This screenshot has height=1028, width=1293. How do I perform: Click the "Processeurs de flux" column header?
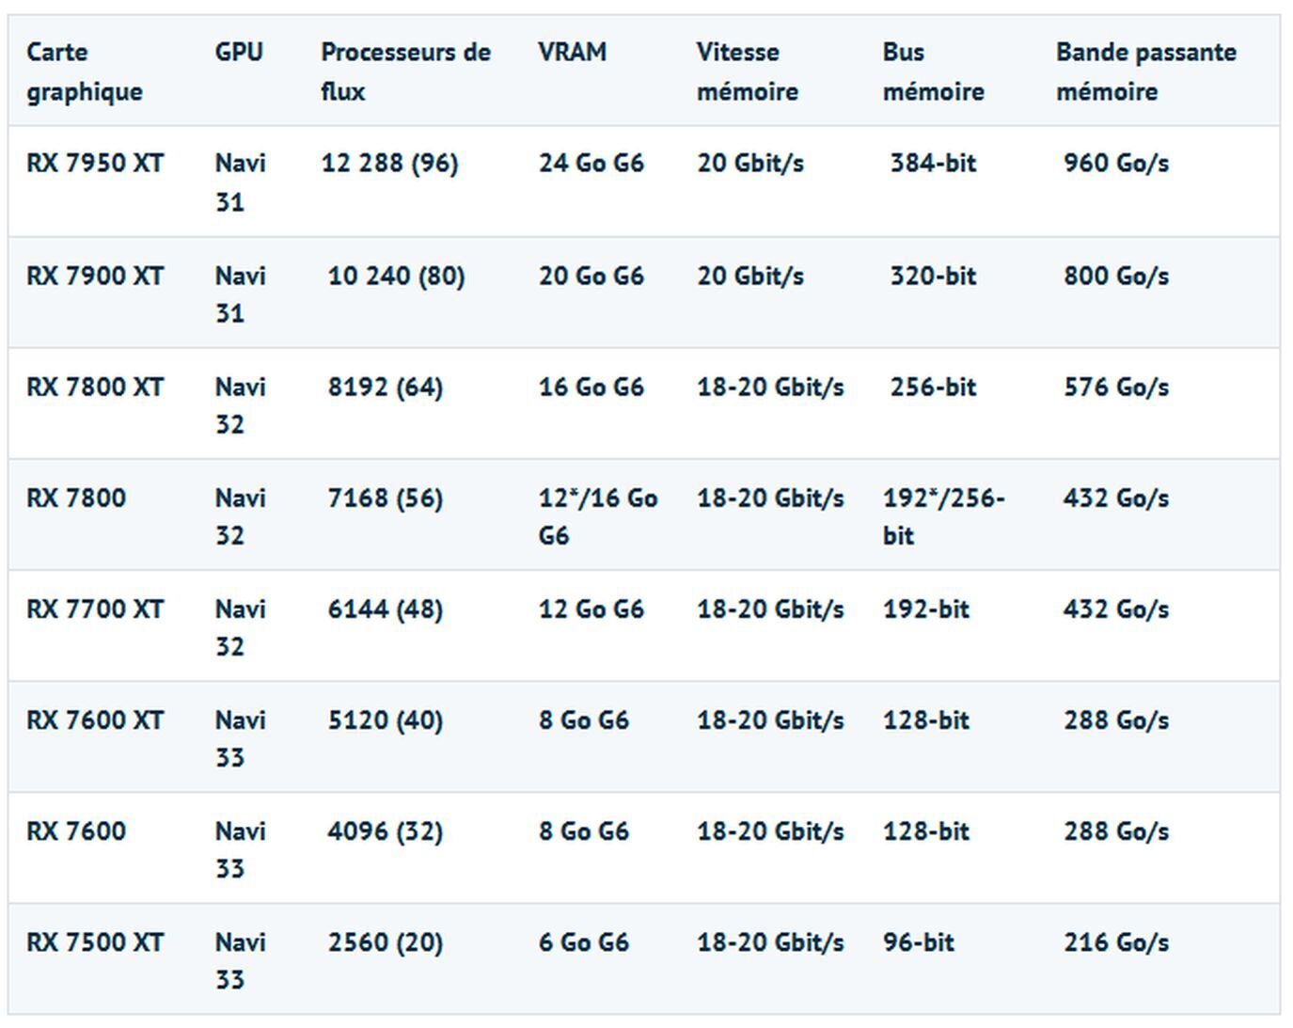click(x=405, y=71)
